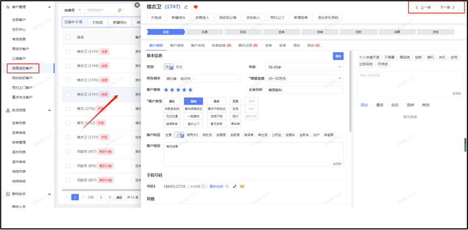Click the orange message icon next to 18845123726
This screenshot has height=230, width=468.
tap(242, 186)
